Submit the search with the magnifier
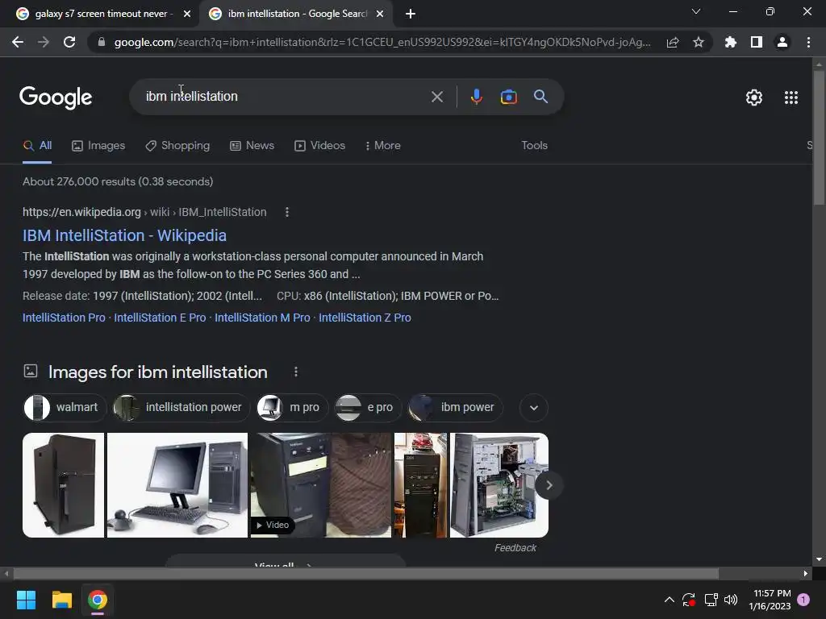Viewport: 826px width, 619px height. (540, 97)
